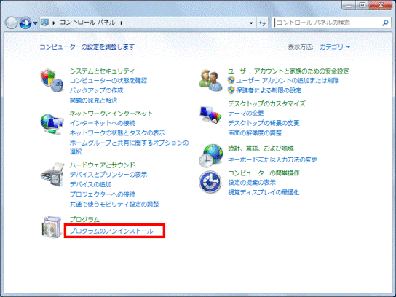The width and height of the screenshot is (396, 297).
Task: Open 問題の発見と解決 link
Action: pyautogui.click(x=93, y=100)
